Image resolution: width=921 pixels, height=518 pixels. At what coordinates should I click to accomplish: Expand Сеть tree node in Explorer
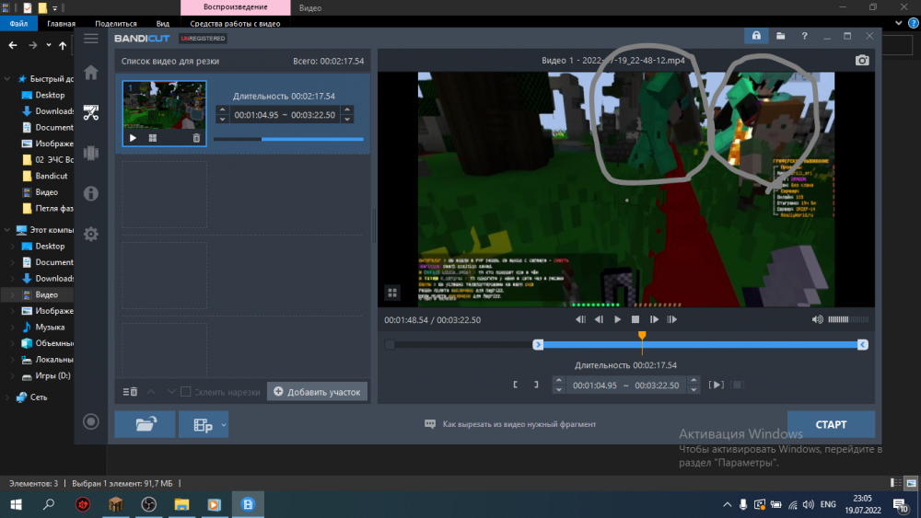(x=7, y=397)
